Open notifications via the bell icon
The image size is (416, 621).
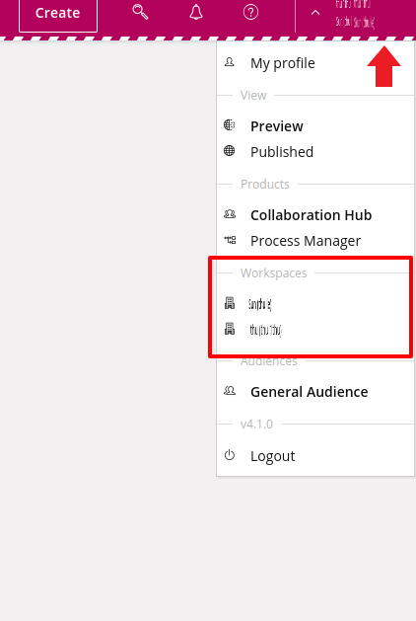[x=196, y=12]
